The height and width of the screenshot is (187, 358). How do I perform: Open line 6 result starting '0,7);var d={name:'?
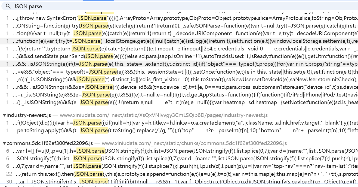(179, 166)
